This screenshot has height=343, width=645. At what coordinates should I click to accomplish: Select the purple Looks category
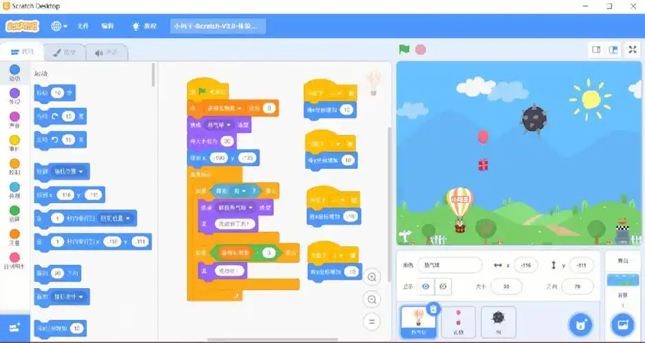coord(14,96)
